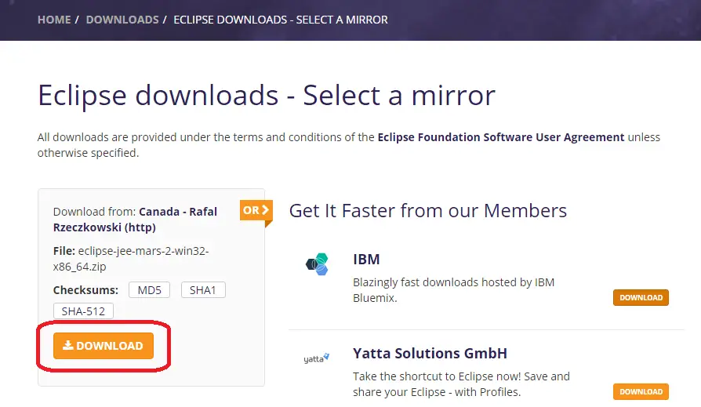The height and width of the screenshot is (407, 701).
Task: Download from IBM mirror
Action: (641, 297)
